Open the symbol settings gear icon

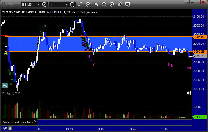tap(45, 4)
